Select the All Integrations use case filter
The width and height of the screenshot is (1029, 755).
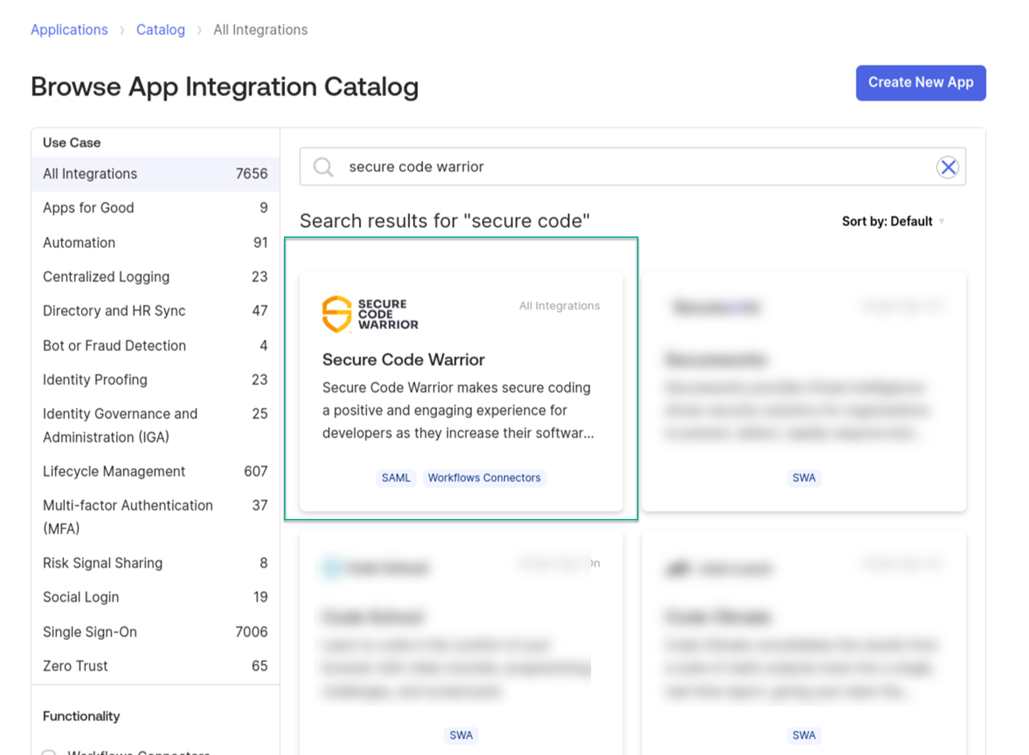[156, 174]
